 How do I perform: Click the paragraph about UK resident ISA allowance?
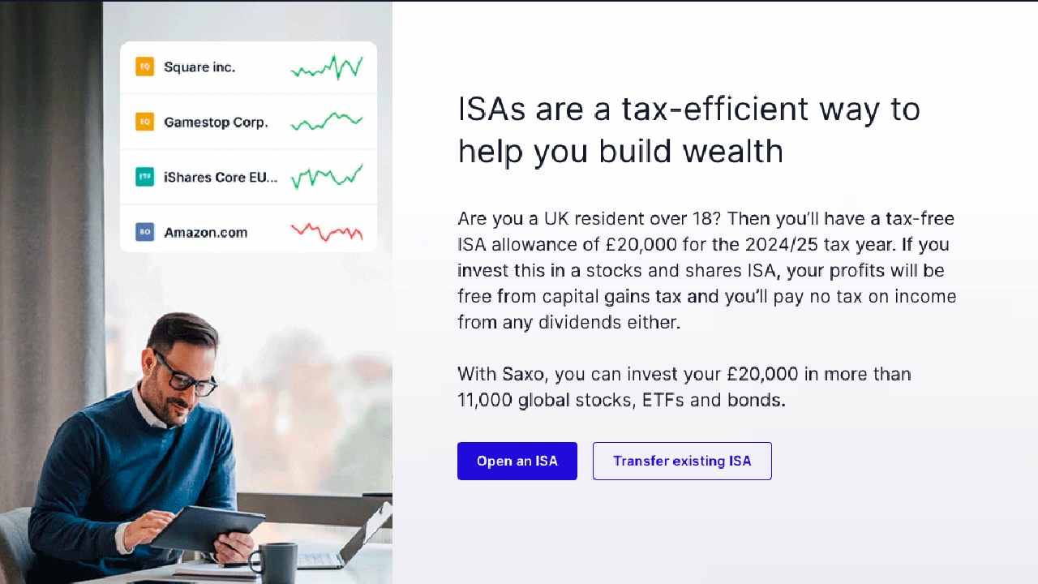click(706, 270)
